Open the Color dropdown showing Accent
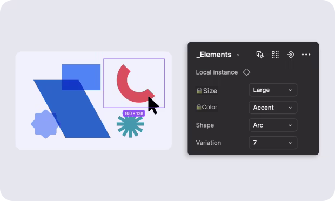The width and height of the screenshot is (335, 201). point(273,108)
